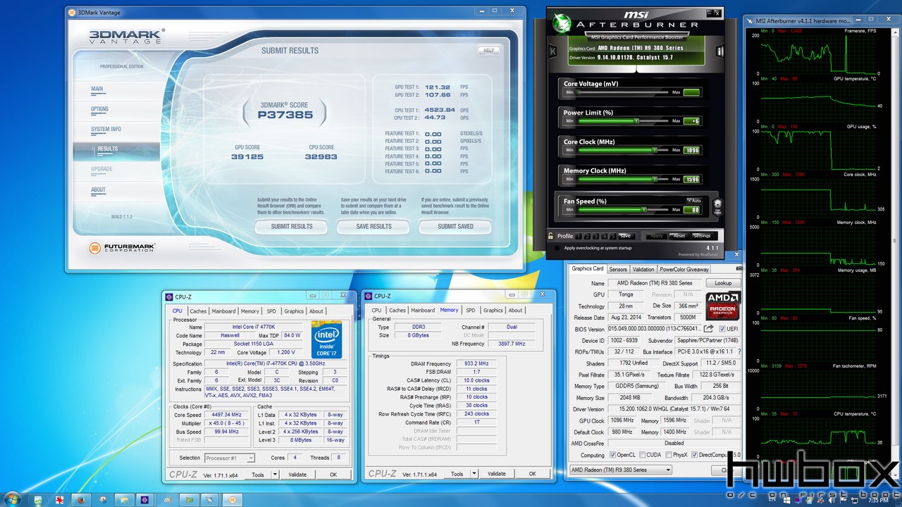The height and width of the screenshot is (507, 902).
Task: Click Fan Speed value field 80
Action: [x=691, y=210]
